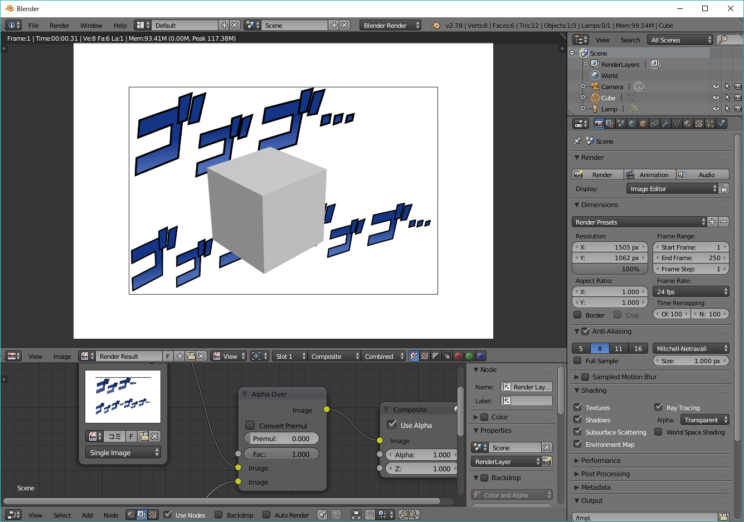Click the Alpha Over node Fac slider
Image resolution: width=744 pixels, height=522 pixels.
281,455
